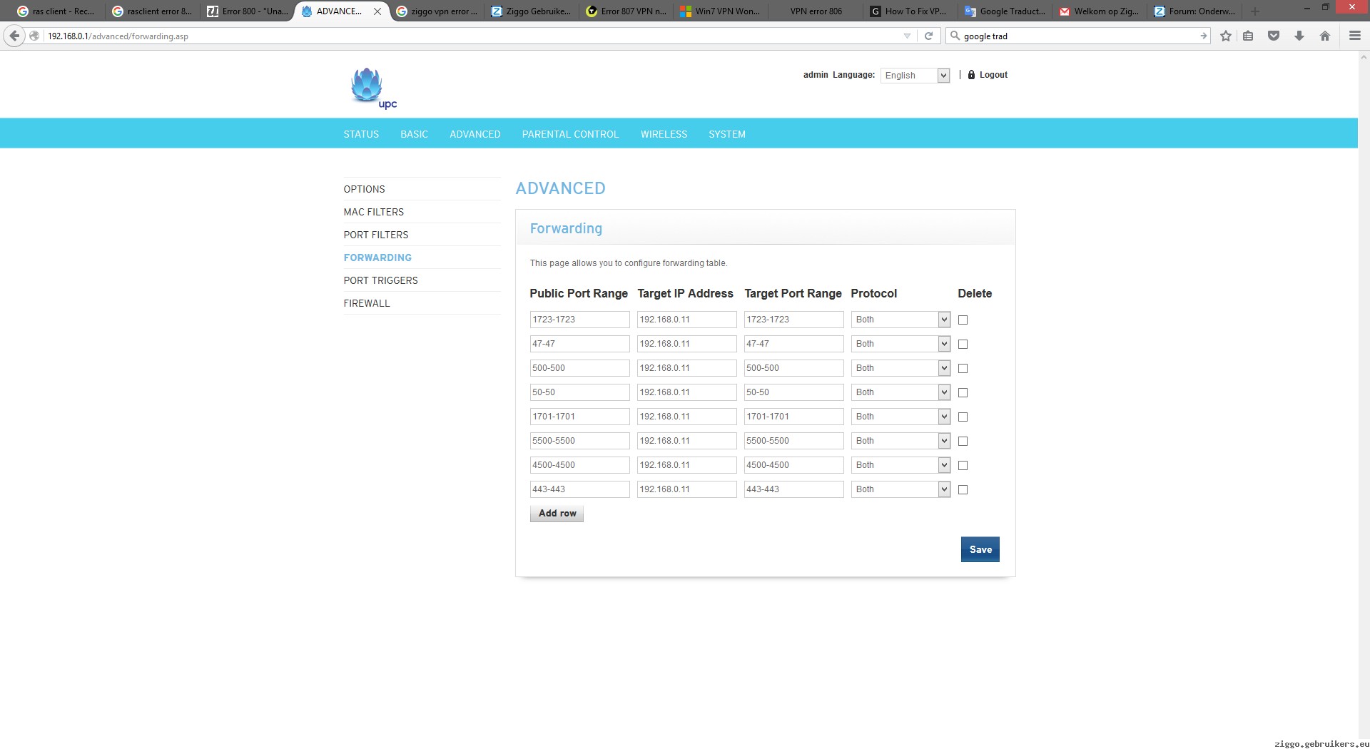Switch to the Welkom op Zig... tab

click(1100, 11)
